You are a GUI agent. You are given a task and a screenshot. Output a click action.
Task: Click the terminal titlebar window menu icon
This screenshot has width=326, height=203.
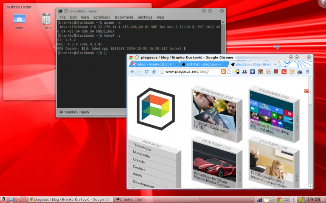coord(60,11)
